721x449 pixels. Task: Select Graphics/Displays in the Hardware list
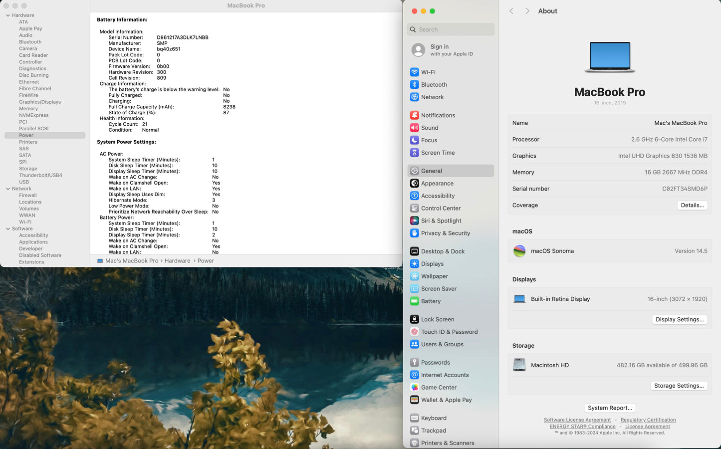coord(40,102)
